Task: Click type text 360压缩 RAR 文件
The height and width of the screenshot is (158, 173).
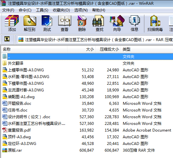Action: [x=139, y=150]
